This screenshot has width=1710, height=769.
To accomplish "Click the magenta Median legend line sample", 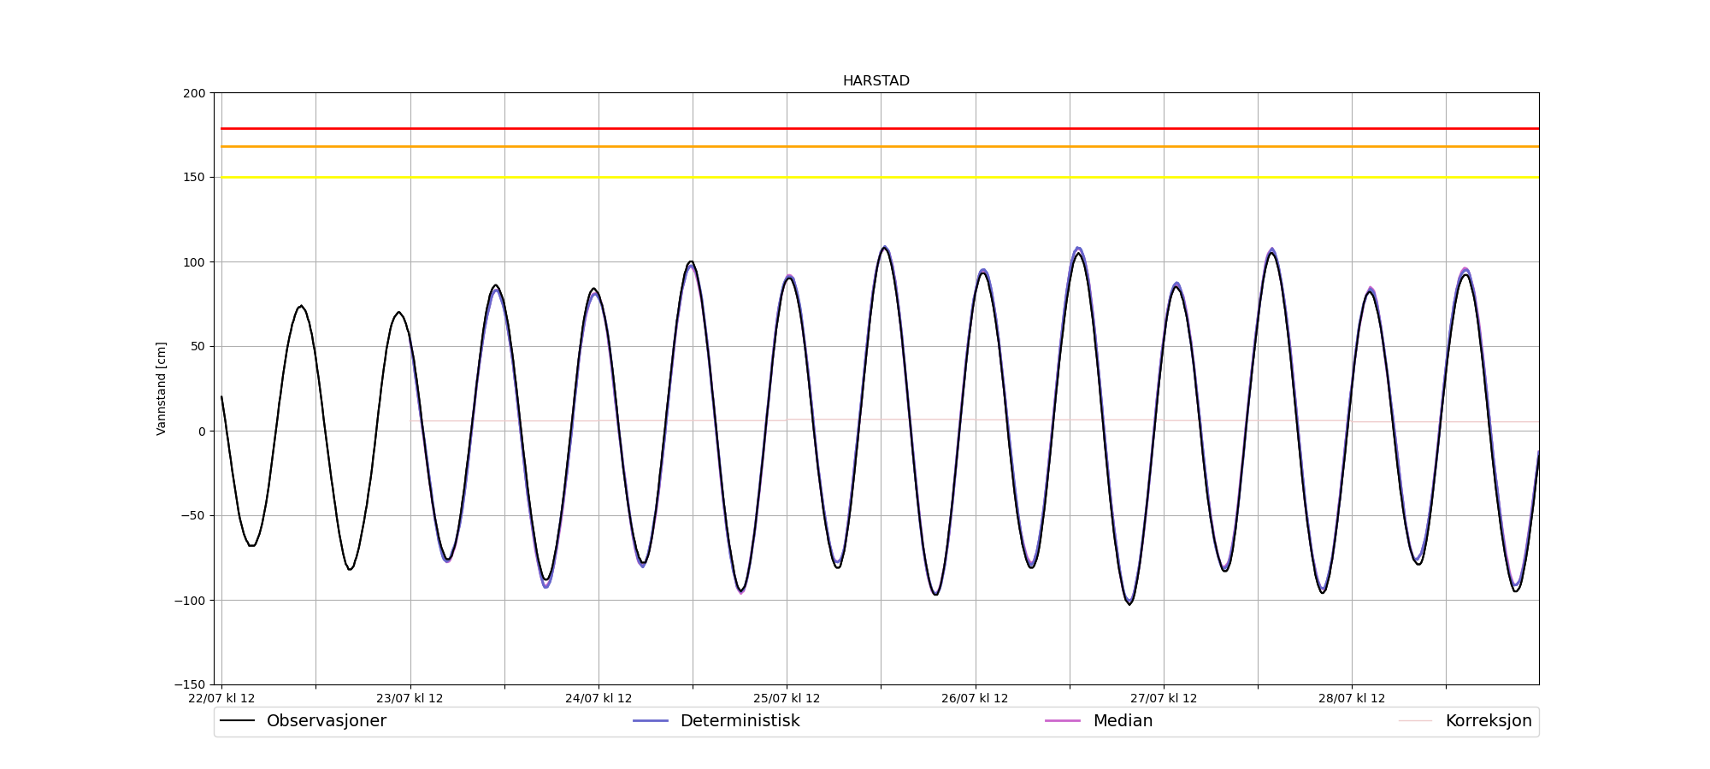I will [1063, 721].
